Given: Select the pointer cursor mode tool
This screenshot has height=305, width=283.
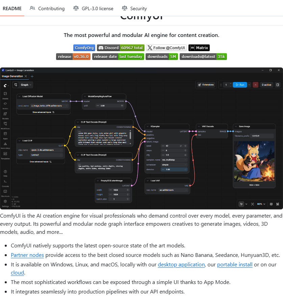Looking at the screenshot, I should coord(241,204).
